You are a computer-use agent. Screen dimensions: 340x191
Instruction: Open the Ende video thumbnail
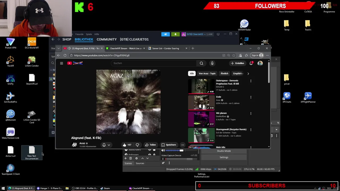[x=201, y=102]
